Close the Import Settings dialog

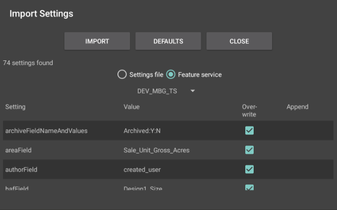point(239,41)
